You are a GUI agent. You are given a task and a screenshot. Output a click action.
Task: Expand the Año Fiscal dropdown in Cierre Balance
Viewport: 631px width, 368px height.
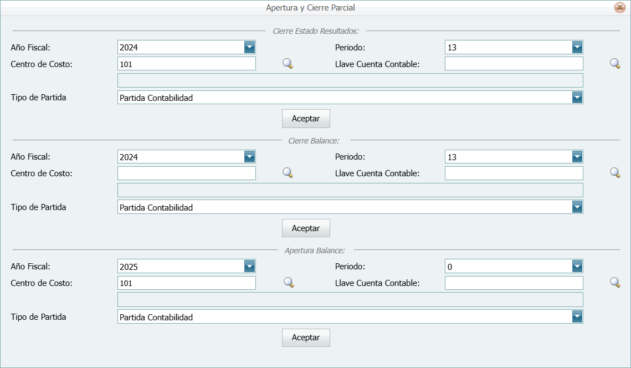point(250,156)
